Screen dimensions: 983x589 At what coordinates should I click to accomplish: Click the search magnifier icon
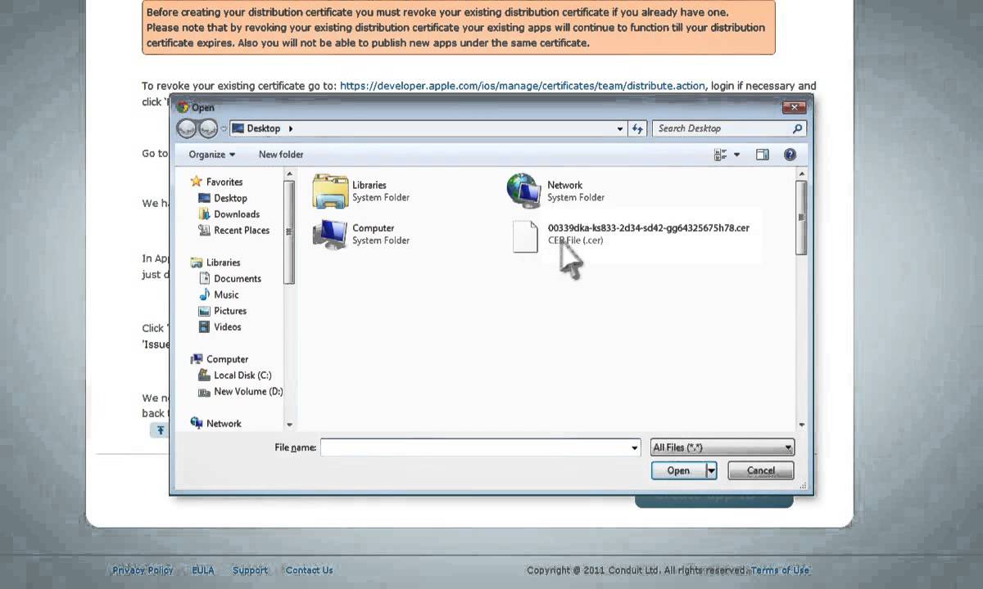pos(797,128)
